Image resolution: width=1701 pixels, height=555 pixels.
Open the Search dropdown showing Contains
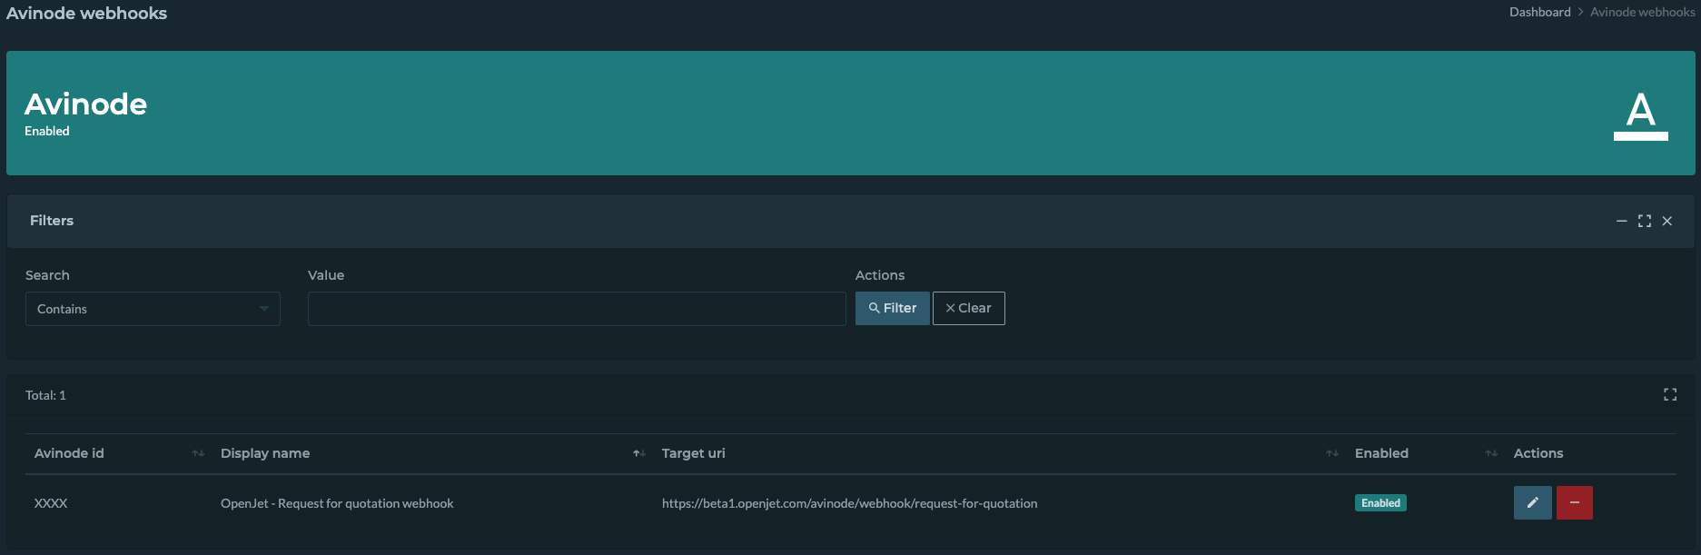point(153,309)
